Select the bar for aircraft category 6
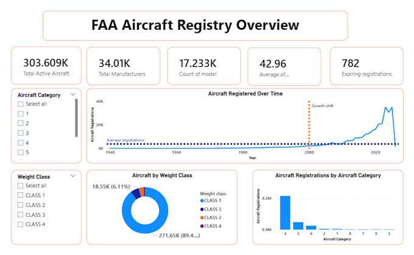Screen dimensions: 414x255 pyautogui.click(x=311, y=228)
